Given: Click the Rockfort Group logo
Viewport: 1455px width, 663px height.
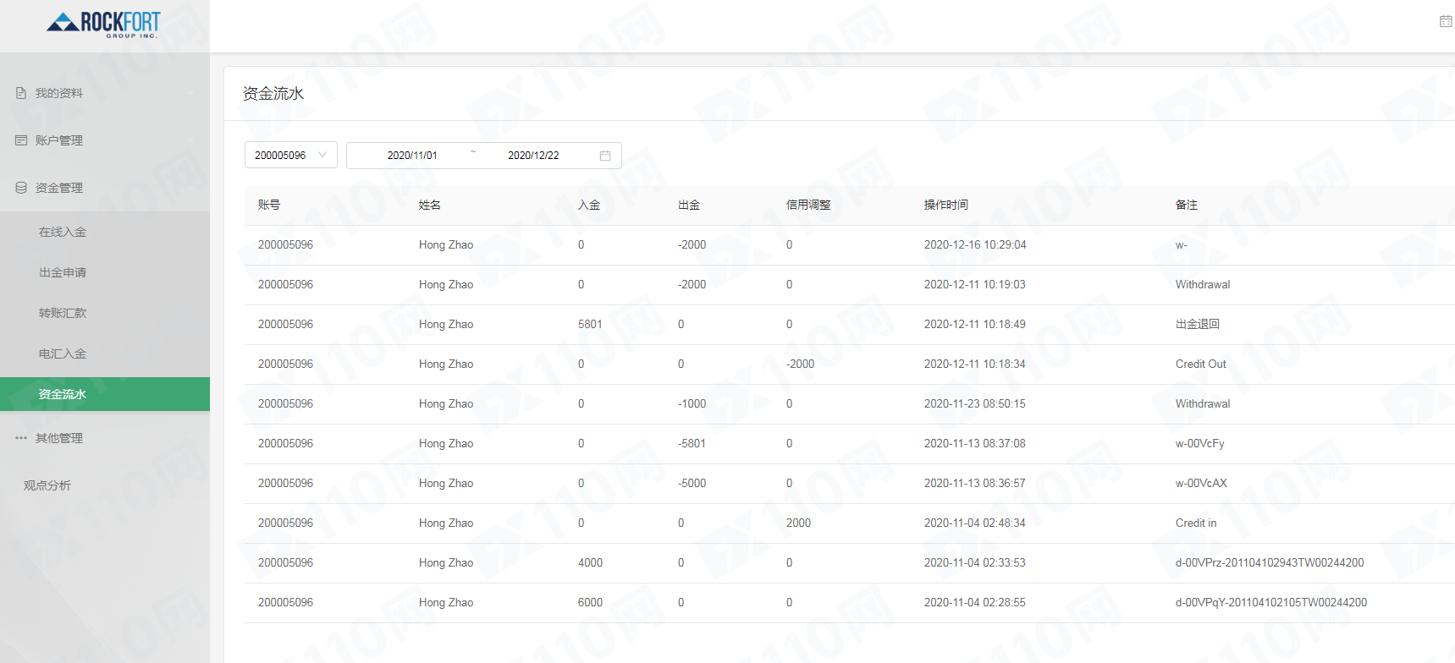Looking at the screenshot, I should (x=103, y=24).
